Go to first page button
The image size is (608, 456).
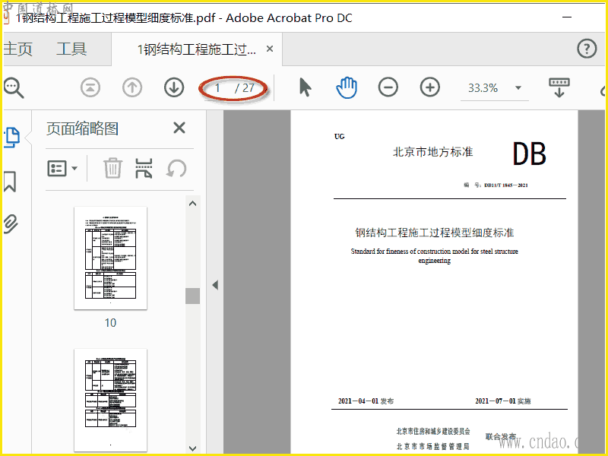coord(90,87)
